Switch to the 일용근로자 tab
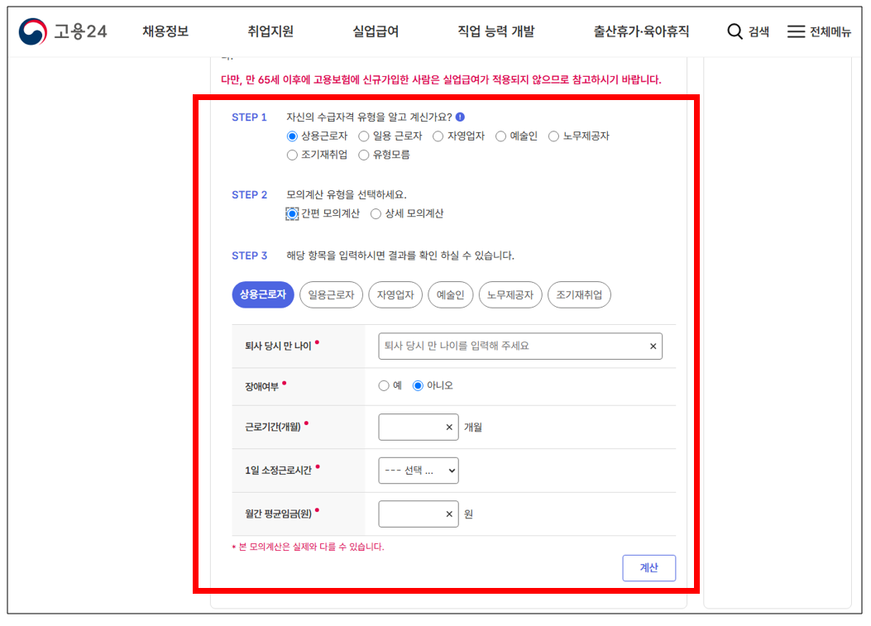Viewport: 871px width, 626px height. [x=331, y=294]
